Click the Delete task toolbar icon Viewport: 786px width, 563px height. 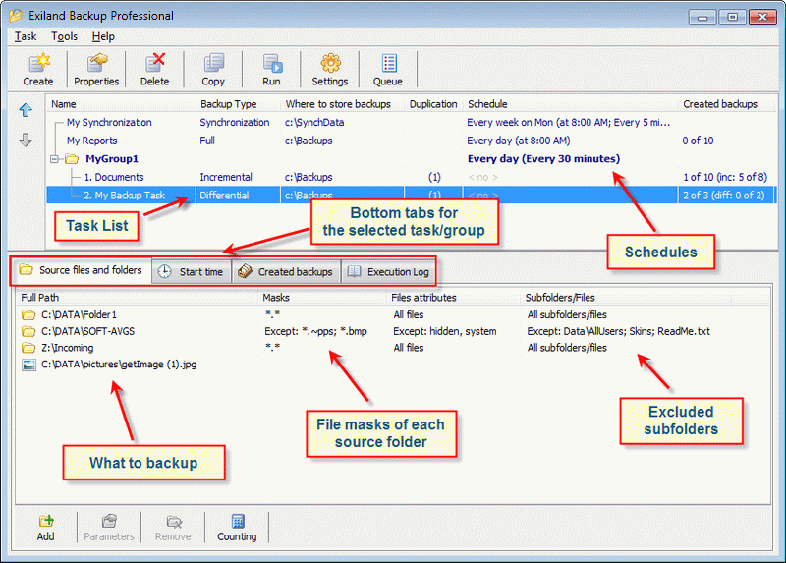click(x=154, y=69)
